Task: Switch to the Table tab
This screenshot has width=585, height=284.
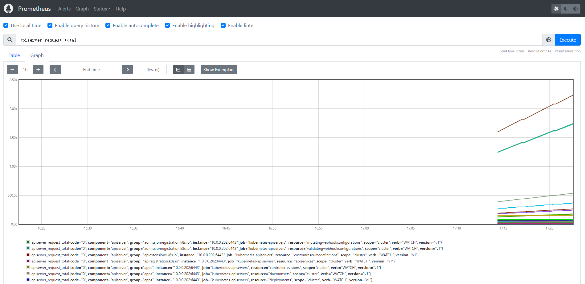Action: pyautogui.click(x=14, y=55)
